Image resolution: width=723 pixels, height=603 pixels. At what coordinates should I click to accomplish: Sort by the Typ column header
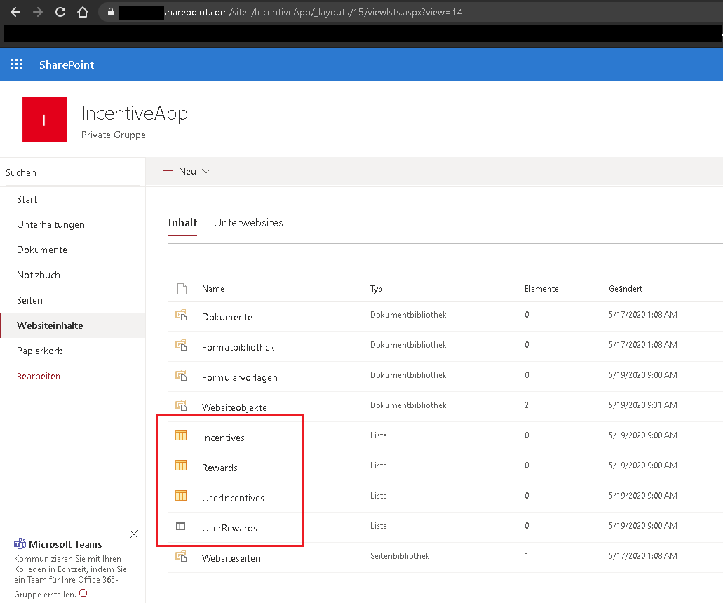pyautogui.click(x=377, y=289)
